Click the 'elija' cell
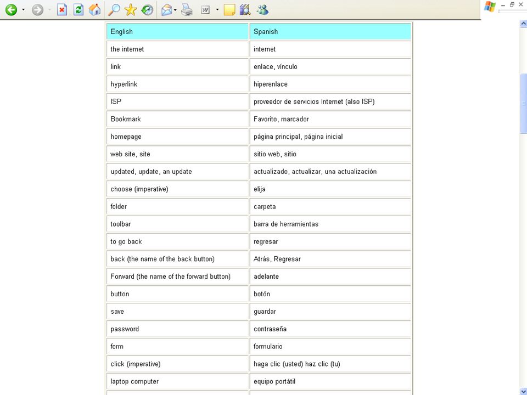Image resolution: width=527 pixels, height=395 pixels. click(x=330, y=189)
